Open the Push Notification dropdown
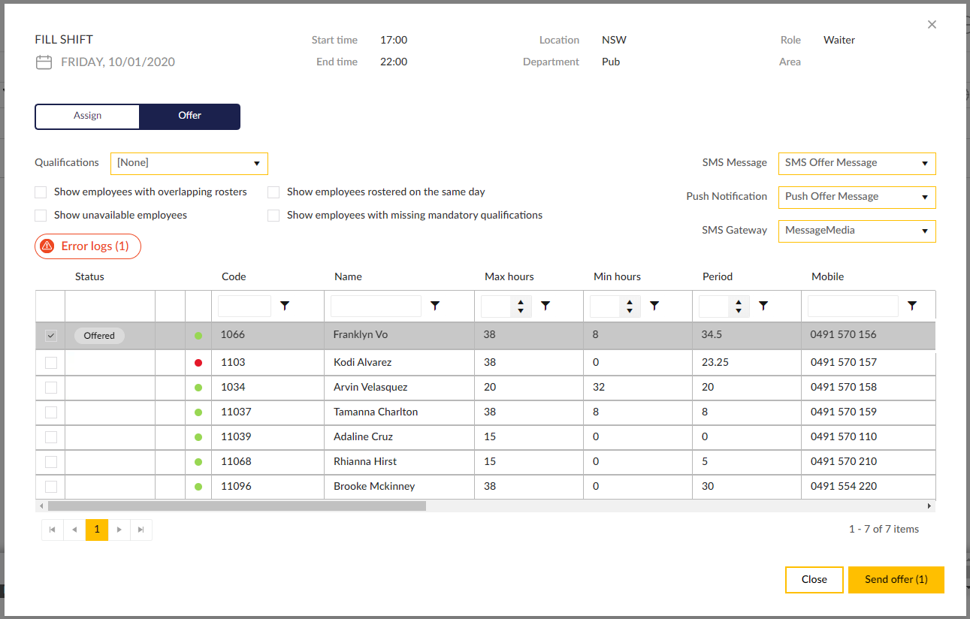Screen dimensions: 970x619 tap(857, 197)
